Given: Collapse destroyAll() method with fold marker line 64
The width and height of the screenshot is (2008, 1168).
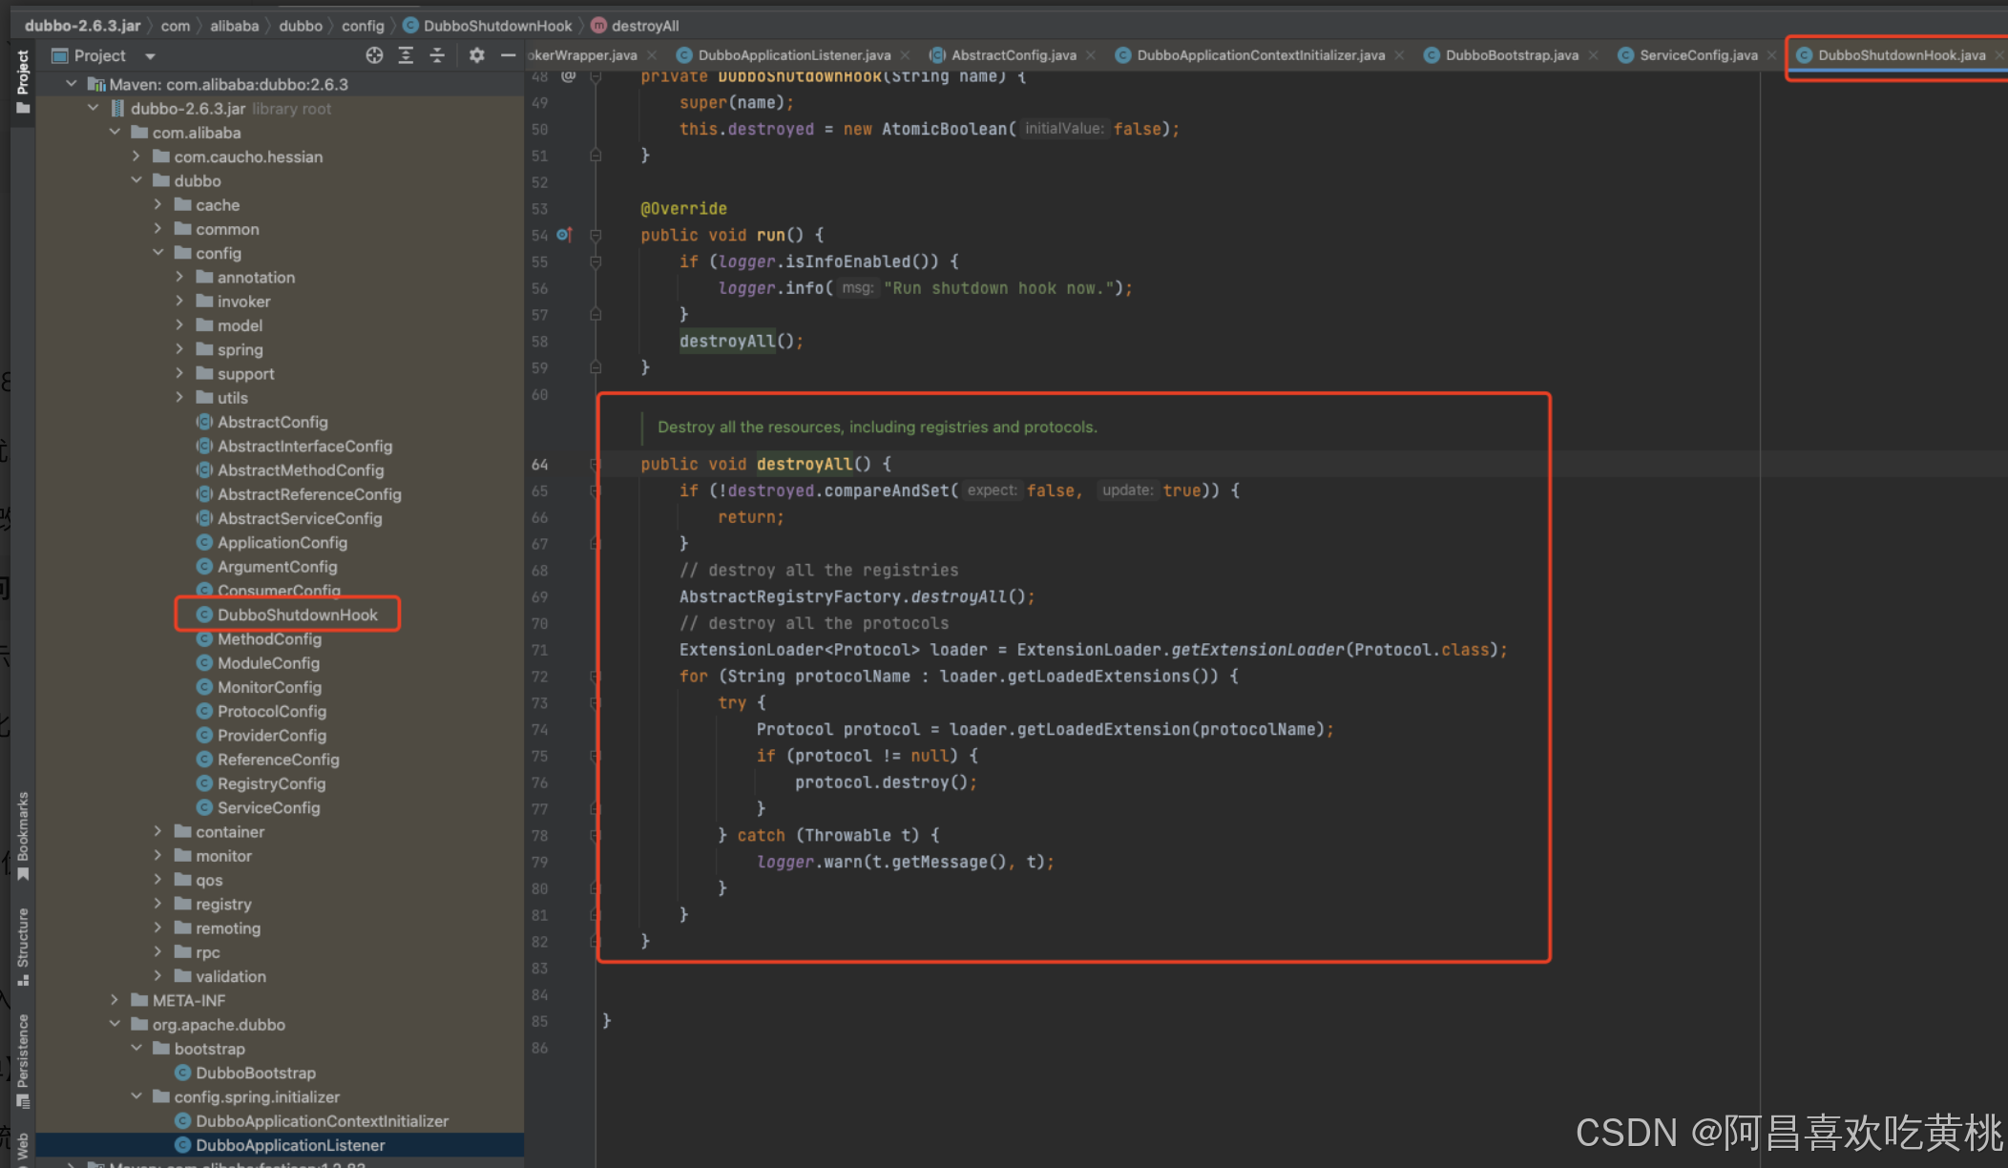Looking at the screenshot, I should 596,464.
